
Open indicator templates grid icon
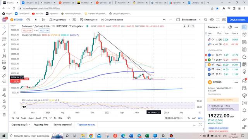tap(74, 20)
